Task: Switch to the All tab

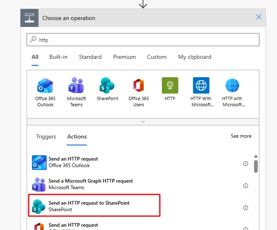Action: click(35, 57)
